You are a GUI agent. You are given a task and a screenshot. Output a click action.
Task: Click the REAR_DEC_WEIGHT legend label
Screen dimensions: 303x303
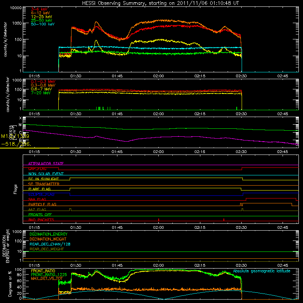[47, 249]
